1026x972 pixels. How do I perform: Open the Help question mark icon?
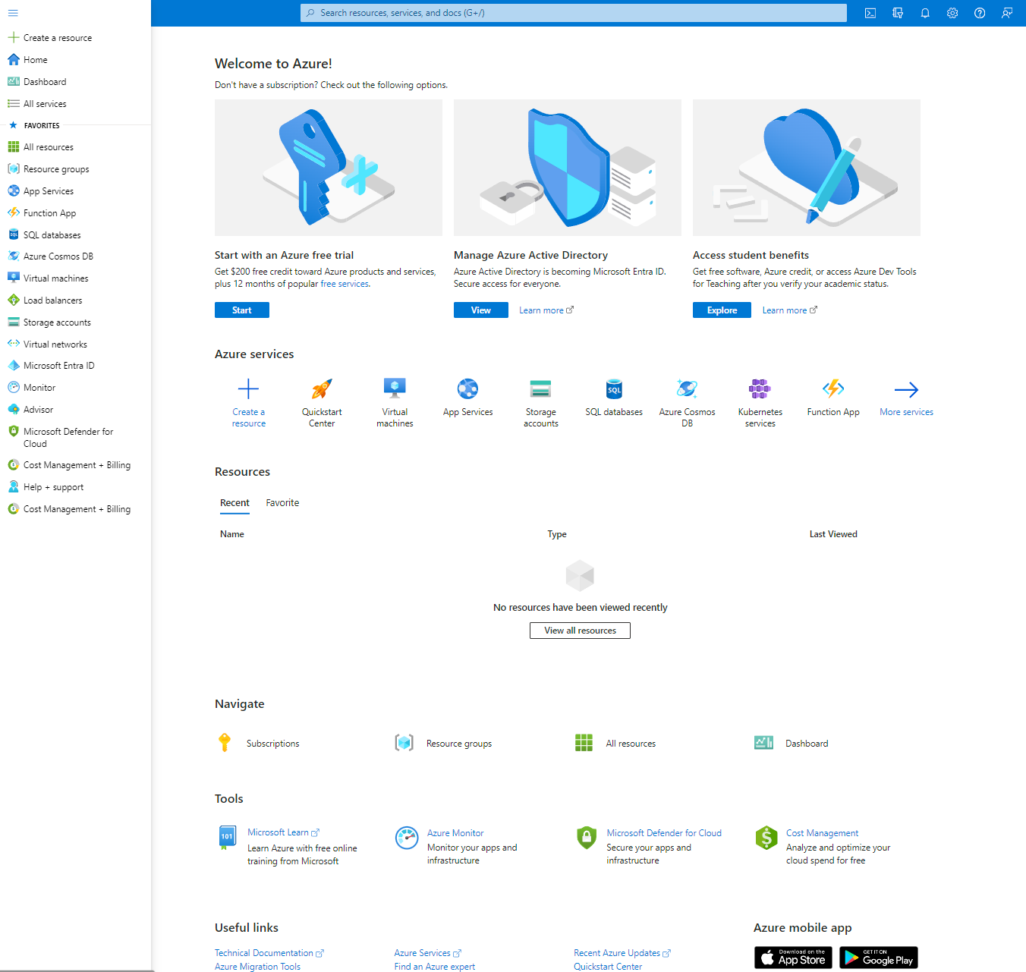tap(980, 13)
